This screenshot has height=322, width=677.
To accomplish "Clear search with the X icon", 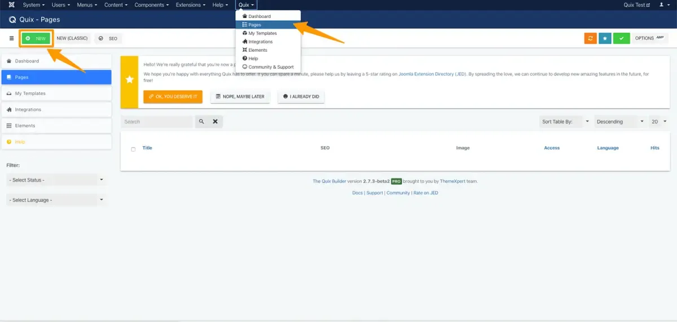I will pos(215,122).
